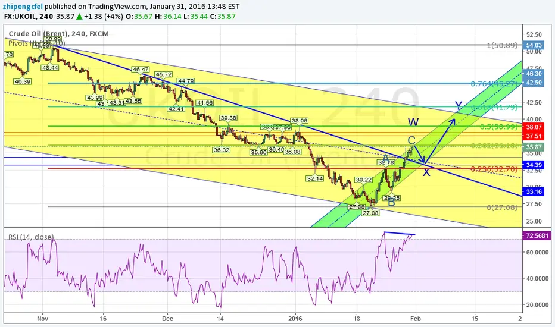Click the purple 72.5681 RSI value badge
Image resolution: width=555 pixels, height=327 pixels.
[537, 235]
